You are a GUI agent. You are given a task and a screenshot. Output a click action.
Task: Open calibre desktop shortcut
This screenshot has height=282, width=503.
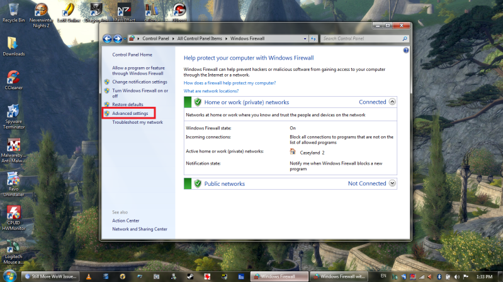pyautogui.click(x=150, y=13)
